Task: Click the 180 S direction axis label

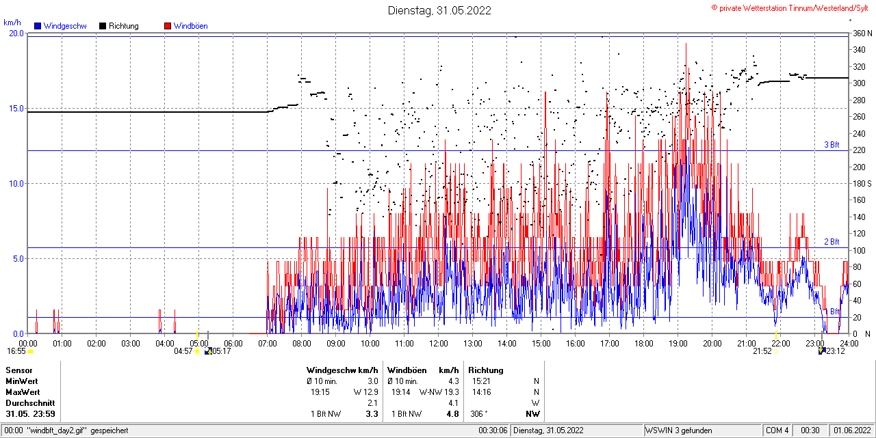Action: tap(862, 184)
